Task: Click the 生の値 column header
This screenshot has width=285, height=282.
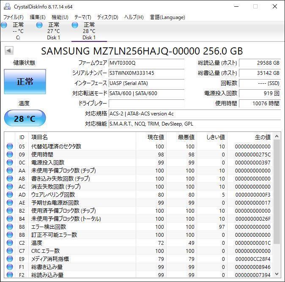Action: [250, 137]
